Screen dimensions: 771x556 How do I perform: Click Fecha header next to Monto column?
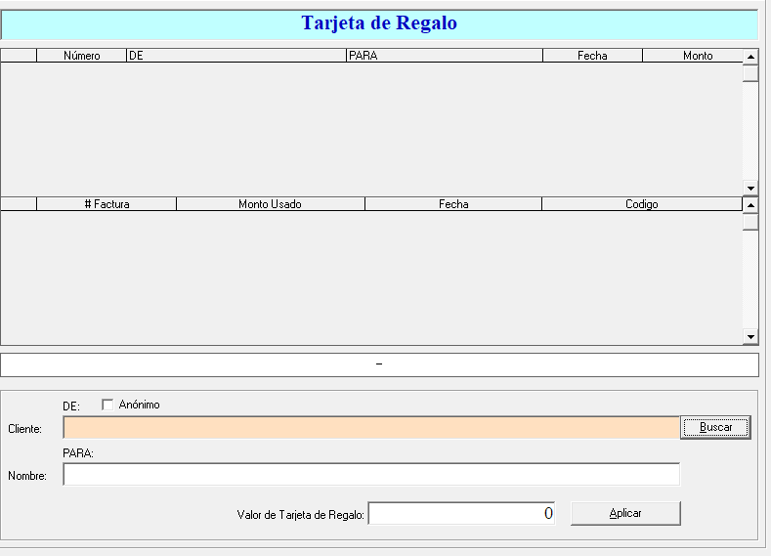click(x=592, y=56)
